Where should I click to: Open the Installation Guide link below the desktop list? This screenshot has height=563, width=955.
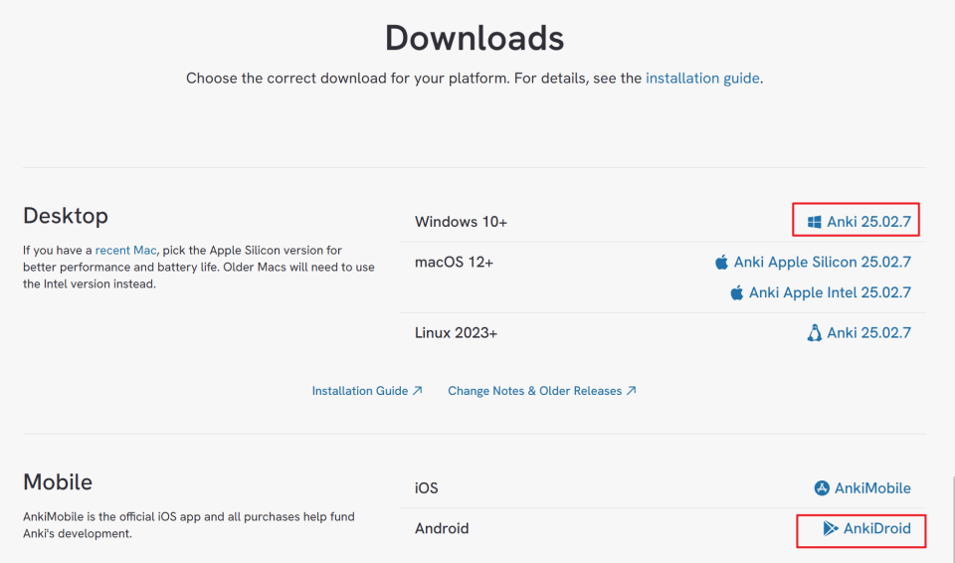click(x=367, y=391)
